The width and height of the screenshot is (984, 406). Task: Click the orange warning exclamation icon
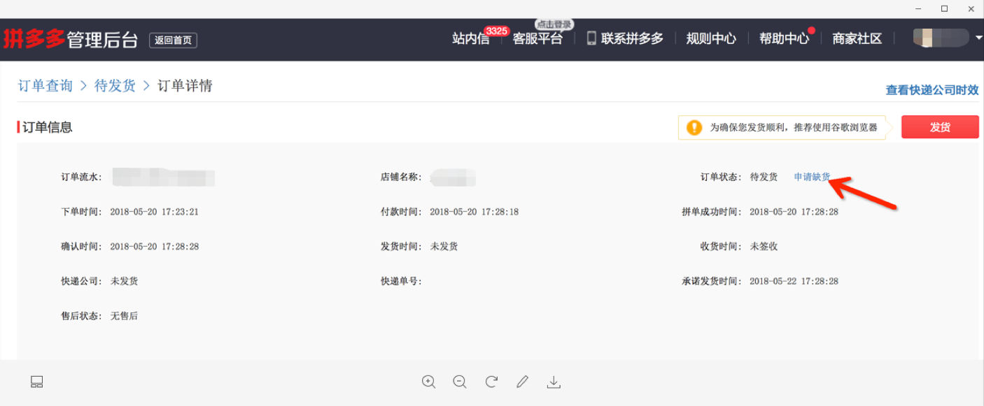694,127
